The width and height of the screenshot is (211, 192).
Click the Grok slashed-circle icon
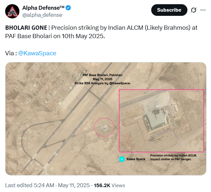[x=194, y=10]
